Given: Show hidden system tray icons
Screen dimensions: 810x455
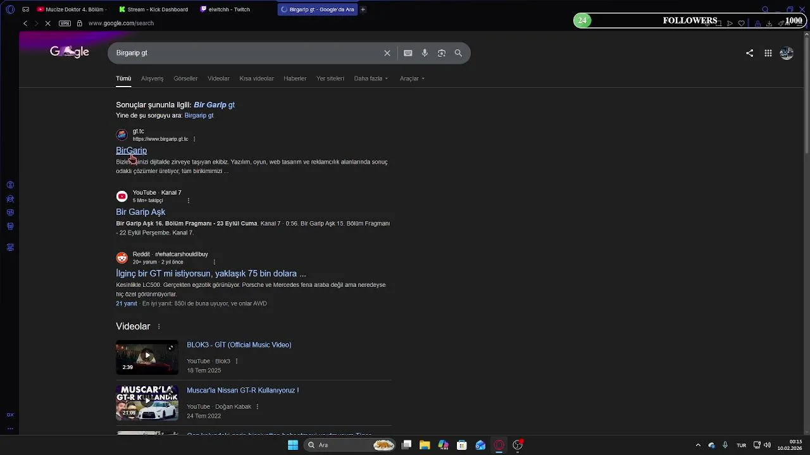Looking at the screenshot, I should click(x=698, y=445).
